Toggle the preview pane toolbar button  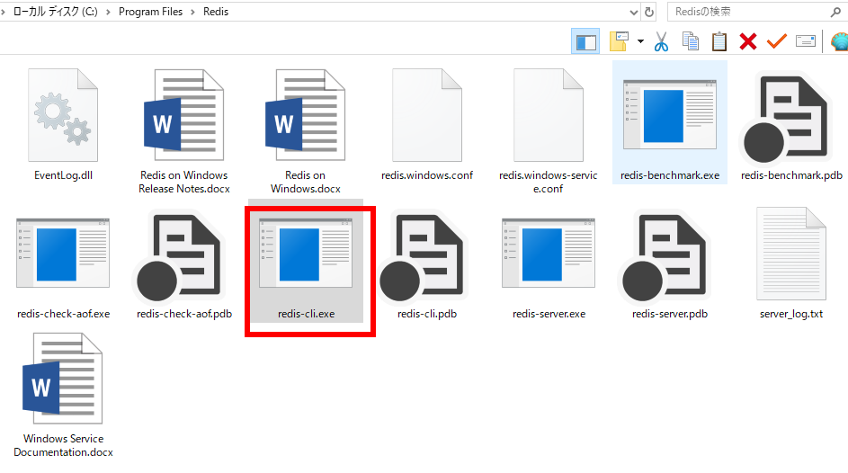click(585, 41)
